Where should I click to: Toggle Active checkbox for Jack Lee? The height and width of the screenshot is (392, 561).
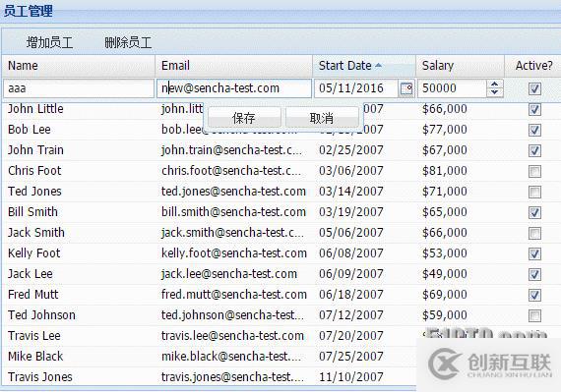coord(534,274)
